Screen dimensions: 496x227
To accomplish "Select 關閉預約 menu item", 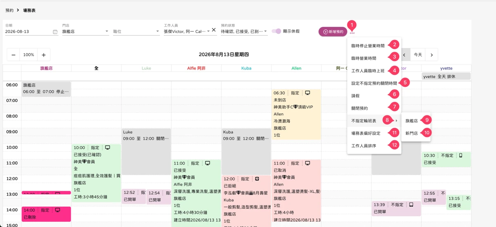I will [360, 108].
